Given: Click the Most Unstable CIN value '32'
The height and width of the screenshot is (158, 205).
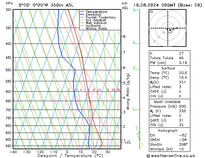Looking at the screenshot, I should click(181, 125).
